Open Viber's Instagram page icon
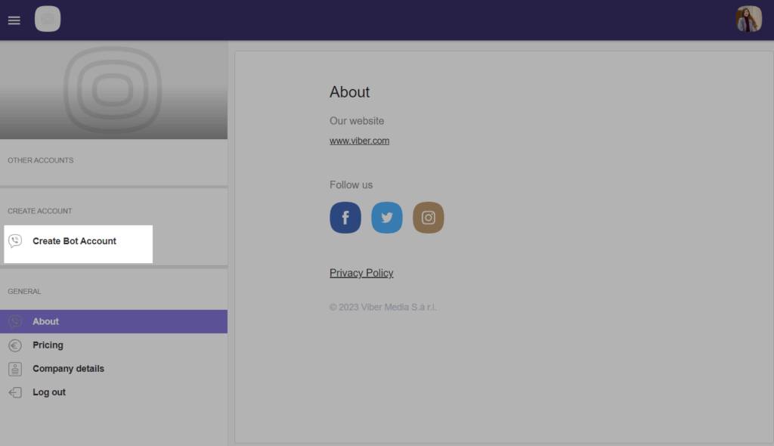The image size is (774, 446). click(429, 218)
